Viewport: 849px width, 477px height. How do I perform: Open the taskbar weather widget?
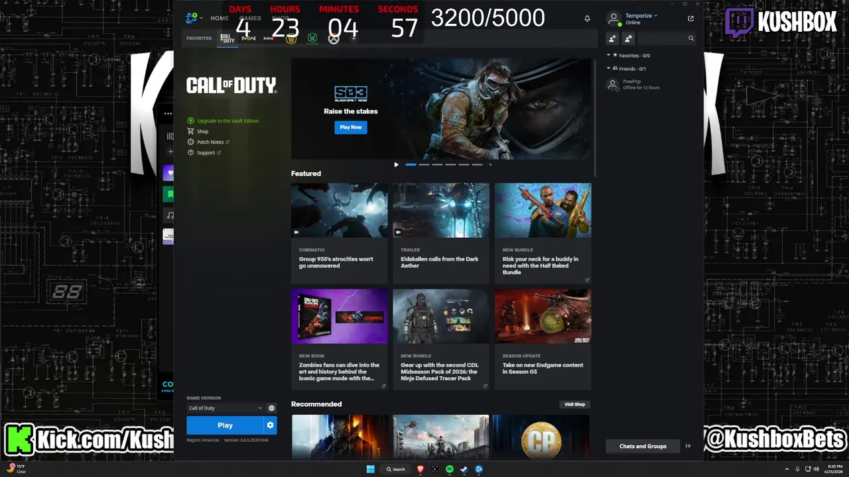pos(17,469)
